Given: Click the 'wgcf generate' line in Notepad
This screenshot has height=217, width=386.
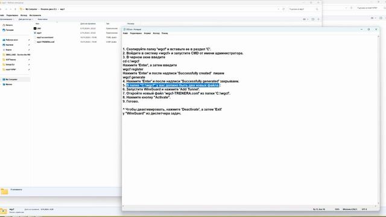Looking at the screenshot, I should 134,77.
